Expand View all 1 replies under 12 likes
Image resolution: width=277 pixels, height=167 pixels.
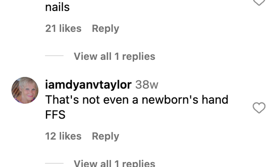point(114,163)
